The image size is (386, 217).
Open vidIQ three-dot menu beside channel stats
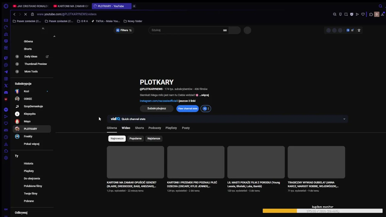[x=208, y=108]
